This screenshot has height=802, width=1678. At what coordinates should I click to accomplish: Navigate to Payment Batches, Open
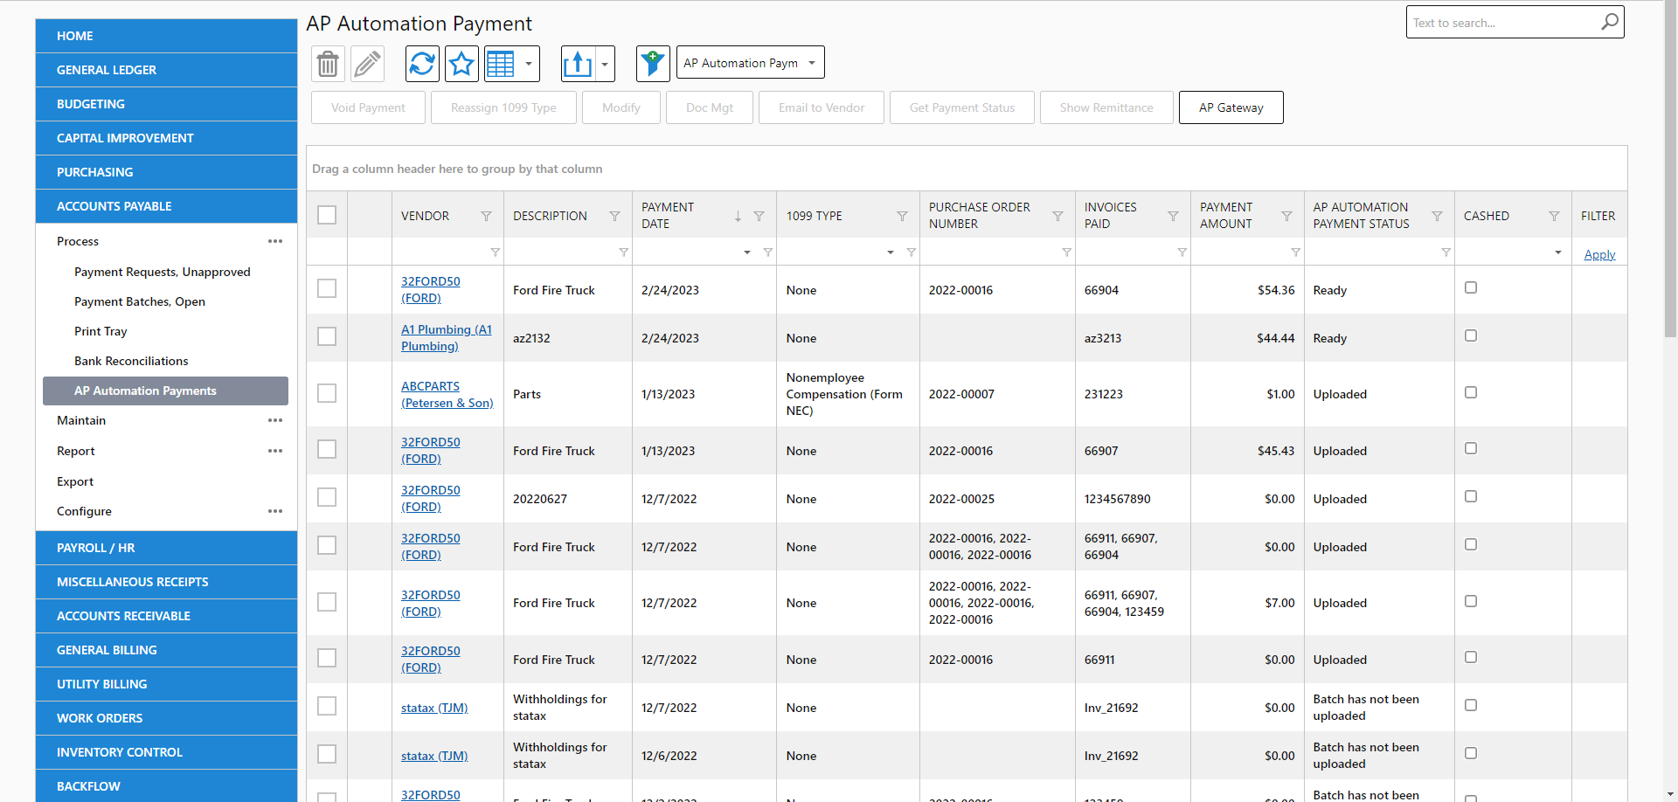tap(140, 301)
